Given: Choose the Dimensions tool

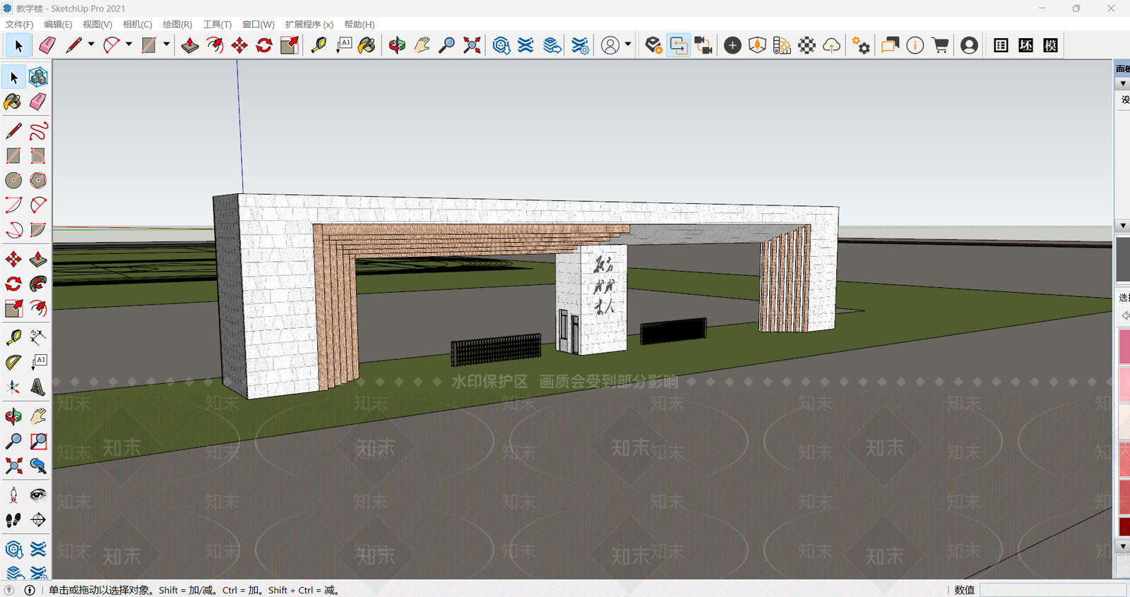Looking at the screenshot, I should 38,337.
